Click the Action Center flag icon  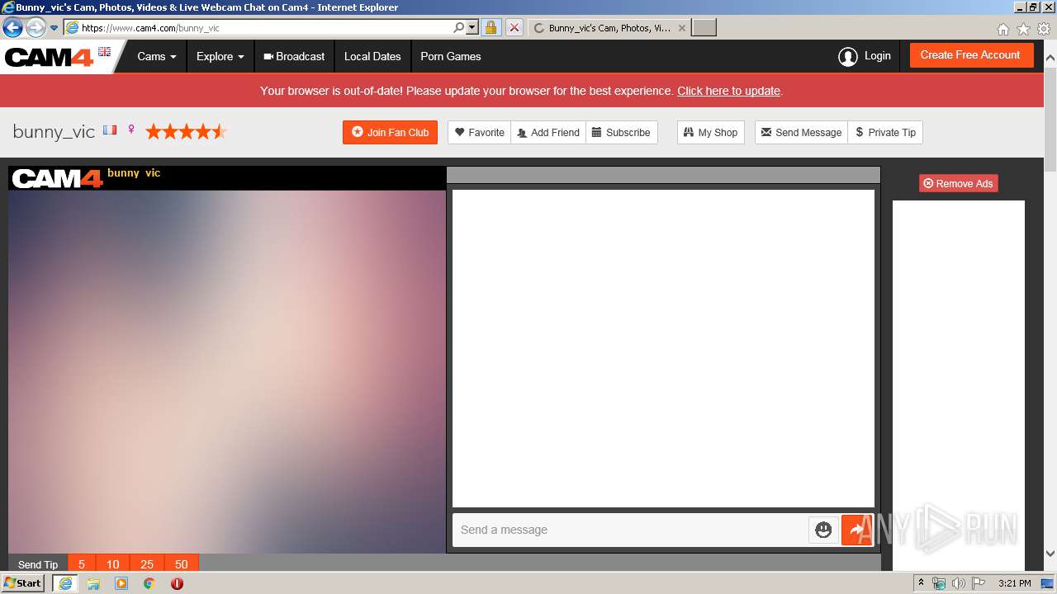979,583
